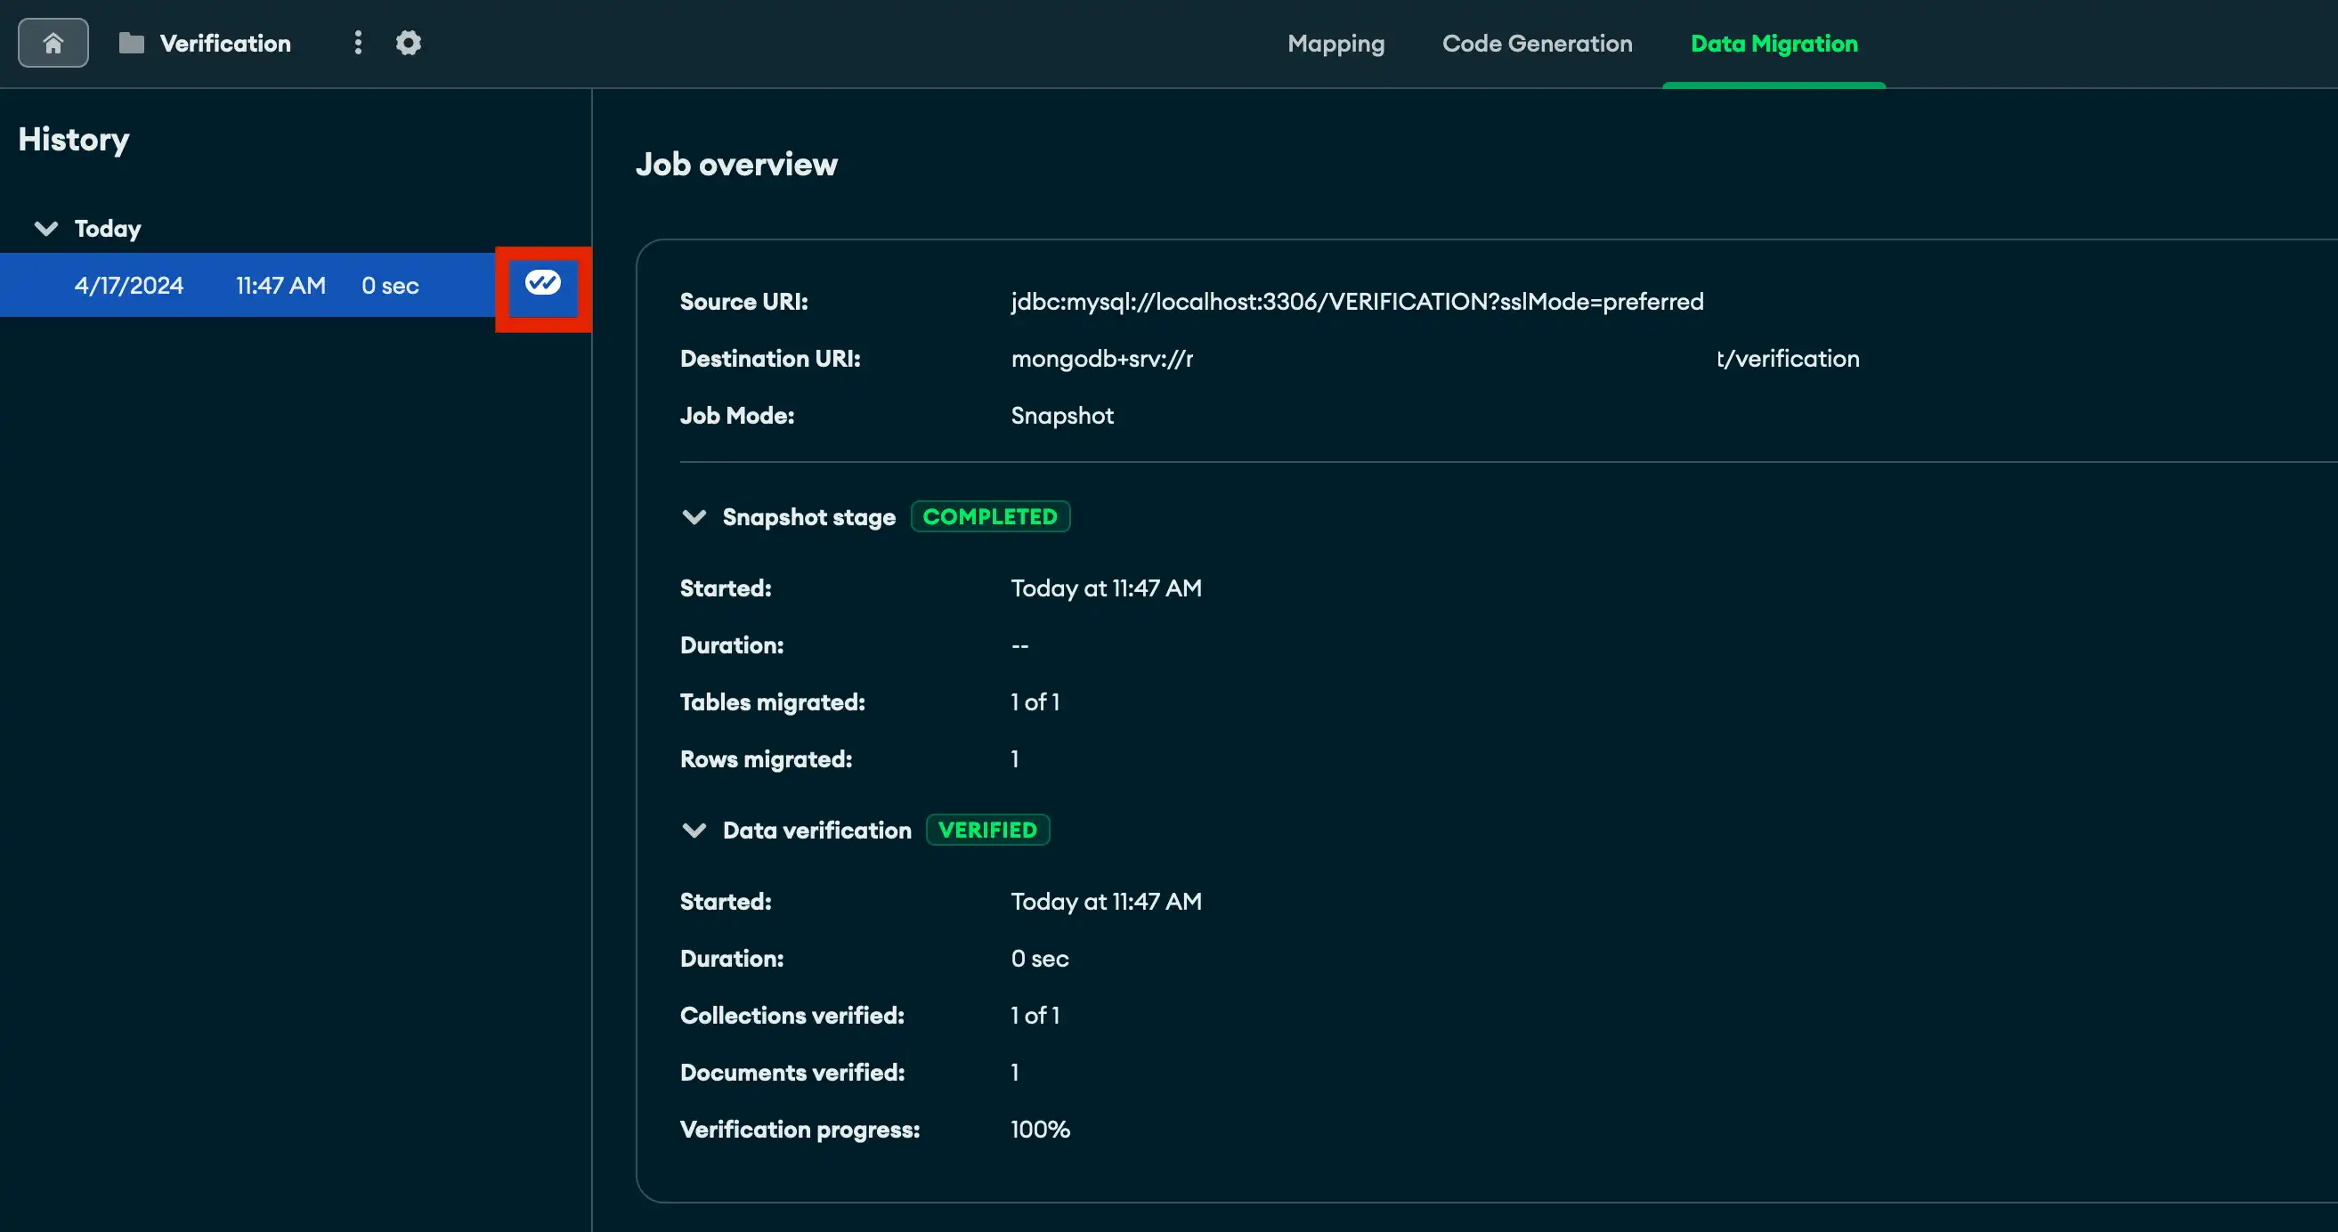Collapse the Snapshot stage section

[x=694, y=516]
